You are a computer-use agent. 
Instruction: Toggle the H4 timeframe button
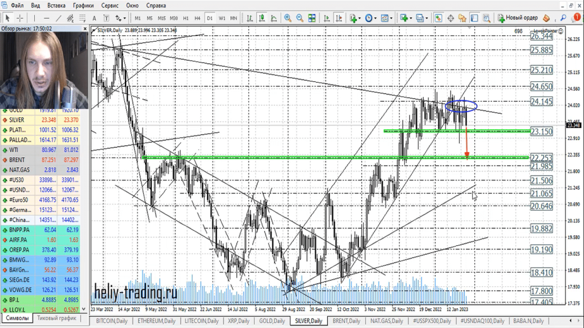(x=197, y=18)
